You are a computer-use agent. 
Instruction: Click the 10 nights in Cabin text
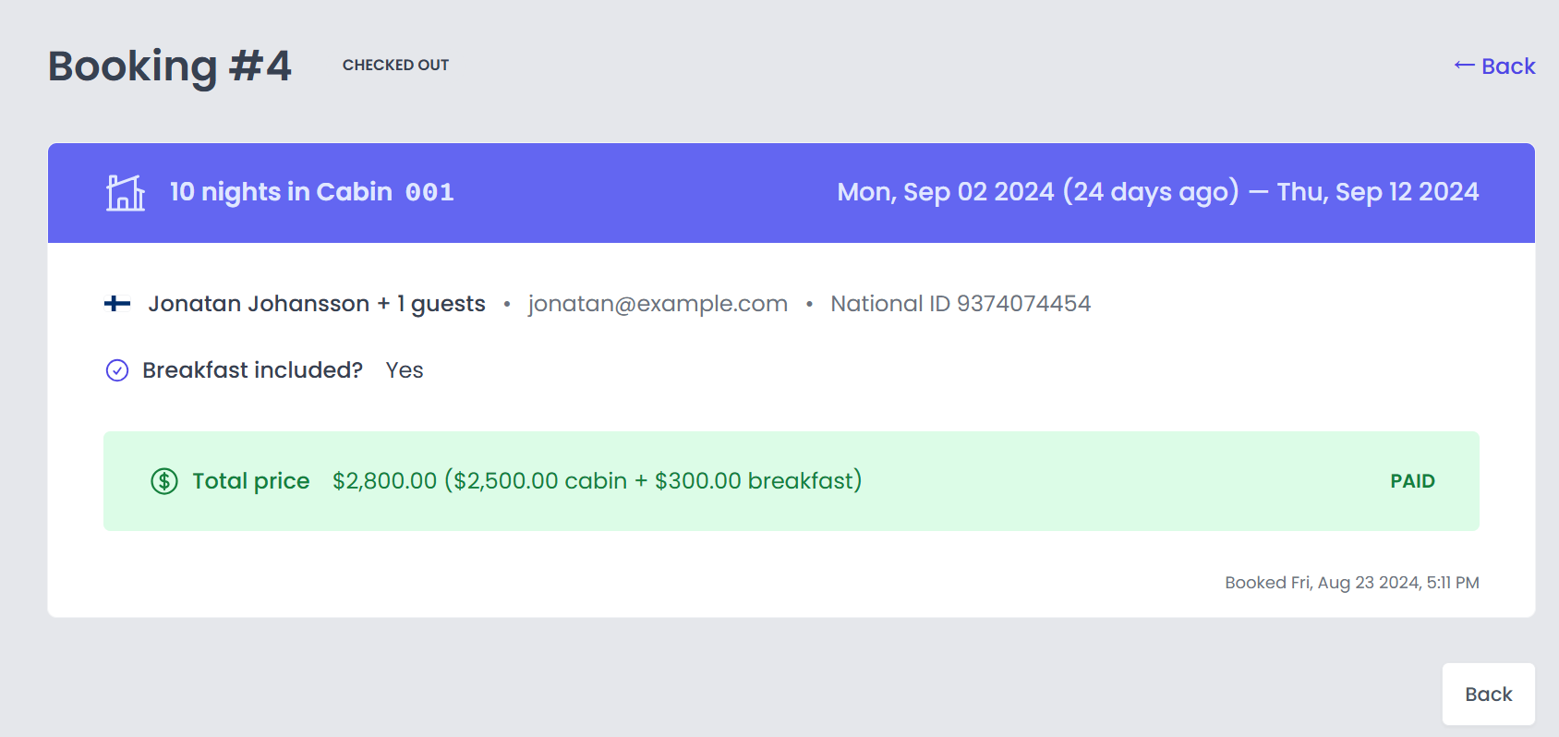click(281, 192)
